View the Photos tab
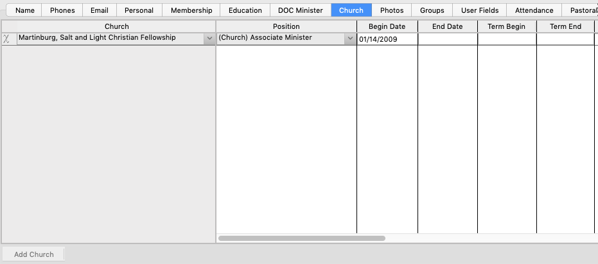The height and width of the screenshot is (264, 598). (x=392, y=10)
